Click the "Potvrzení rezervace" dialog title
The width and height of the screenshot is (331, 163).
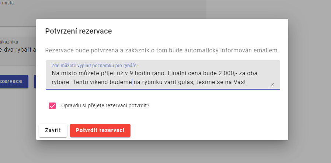pyautogui.click(x=78, y=31)
